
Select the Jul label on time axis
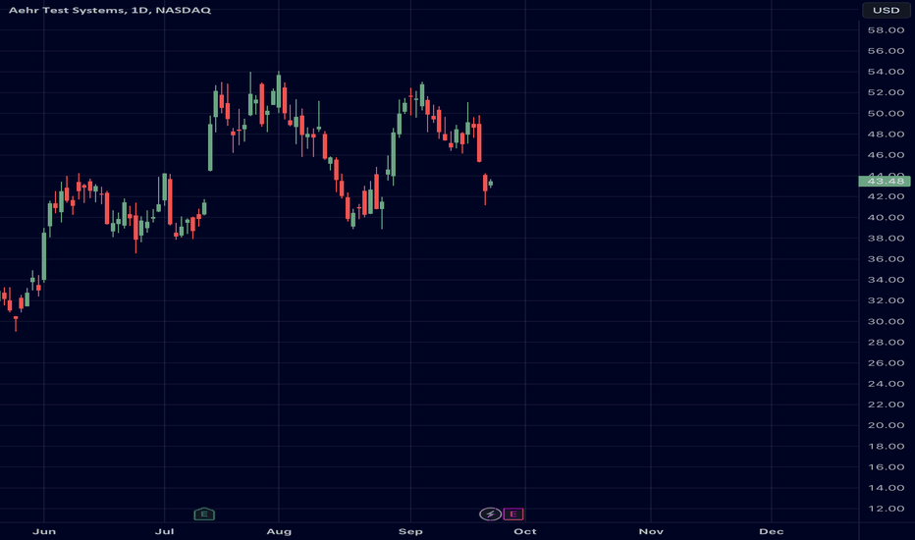click(165, 531)
